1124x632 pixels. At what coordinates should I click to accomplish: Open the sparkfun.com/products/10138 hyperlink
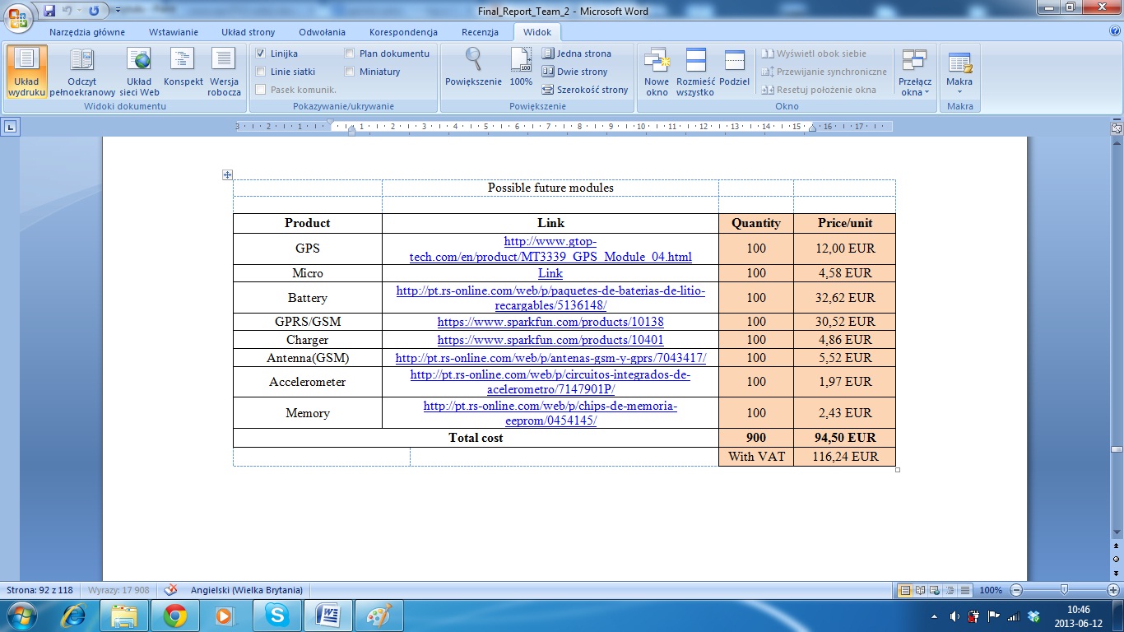click(550, 322)
